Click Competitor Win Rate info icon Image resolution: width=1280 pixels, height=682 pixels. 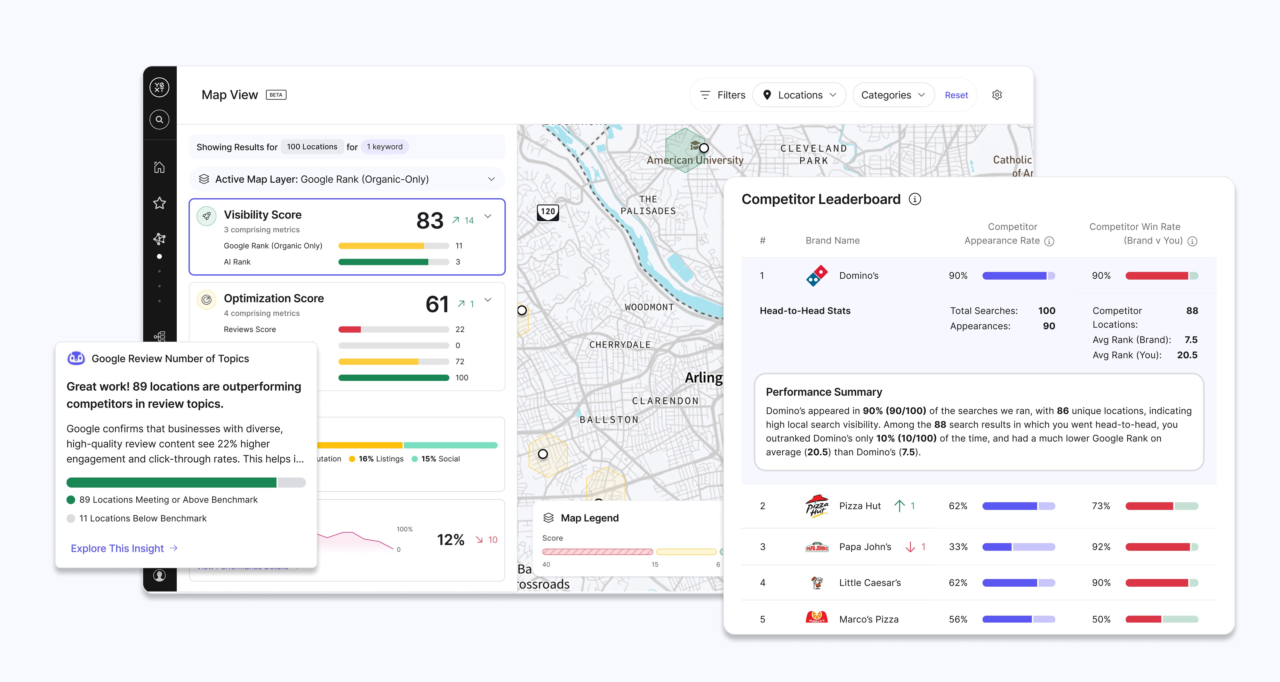[x=1192, y=242]
